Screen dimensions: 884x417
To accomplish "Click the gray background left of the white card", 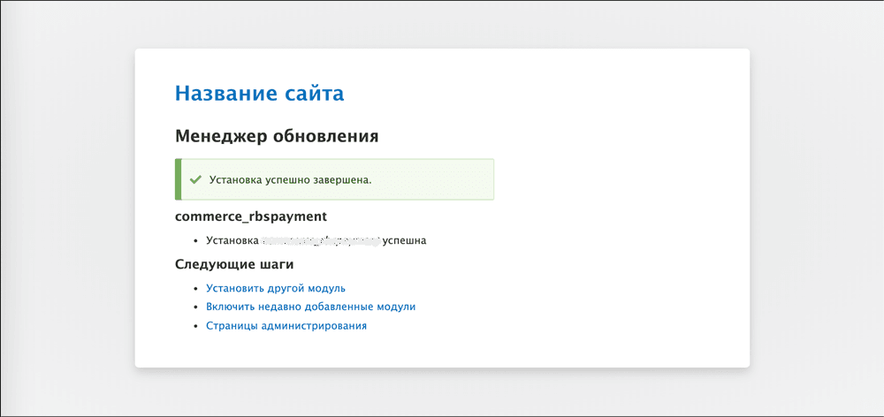I will click(66, 208).
